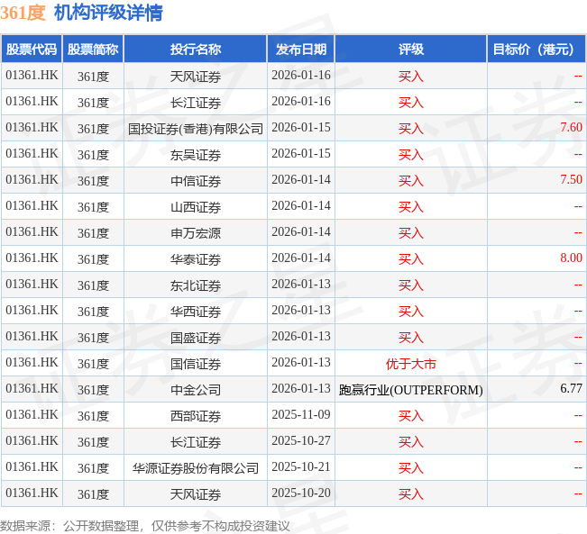Click the 东北证券 cell

tap(196, 285)
